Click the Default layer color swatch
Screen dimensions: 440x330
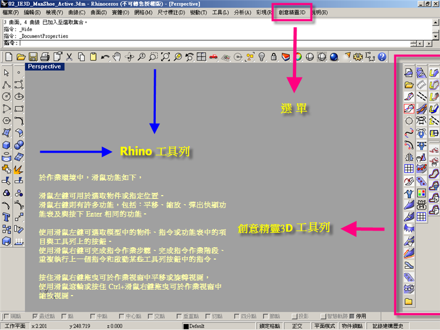pos(186,326)
